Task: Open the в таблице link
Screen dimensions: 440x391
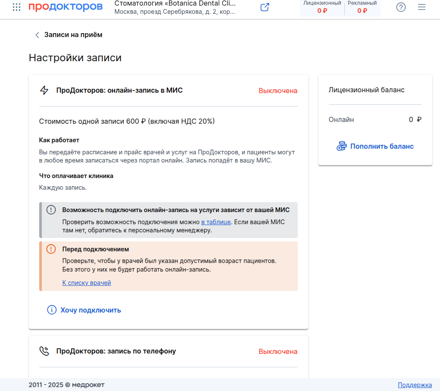Action: (x=216, y=222)
